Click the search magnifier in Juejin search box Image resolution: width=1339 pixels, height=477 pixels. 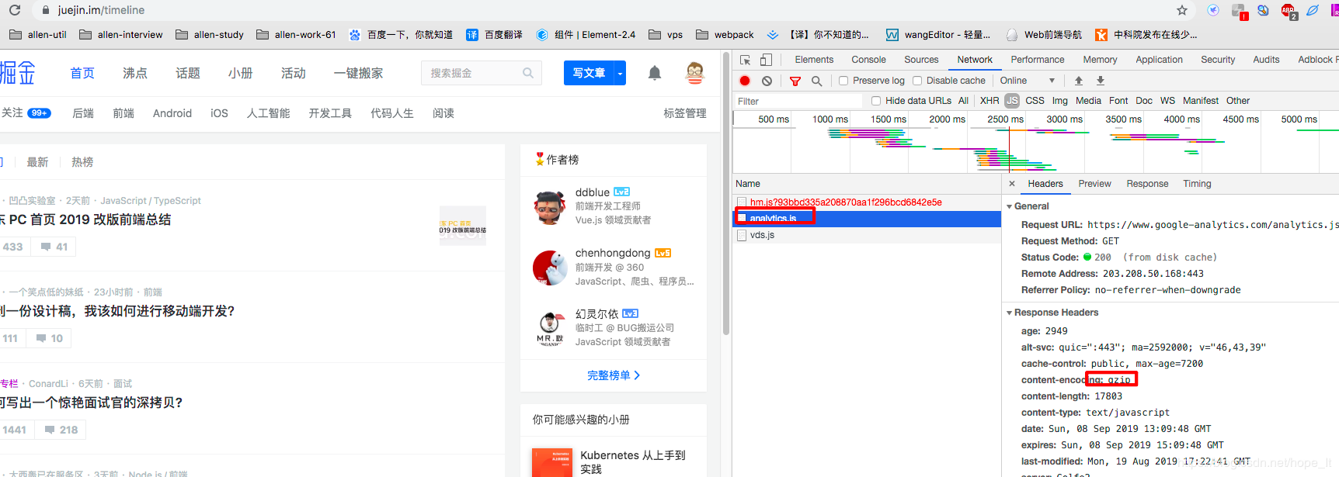[x=528, y=73]
